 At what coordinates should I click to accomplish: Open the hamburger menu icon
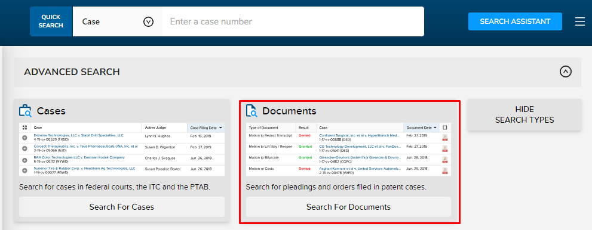(579, 21)
